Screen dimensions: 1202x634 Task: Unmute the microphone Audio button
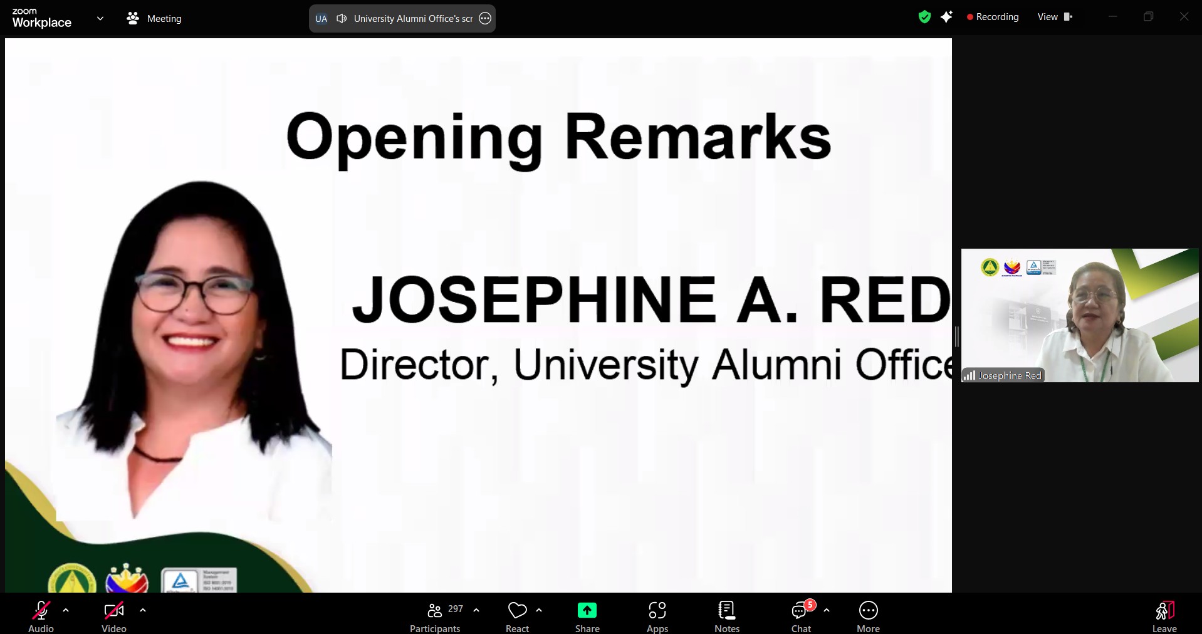coord(41,617)
